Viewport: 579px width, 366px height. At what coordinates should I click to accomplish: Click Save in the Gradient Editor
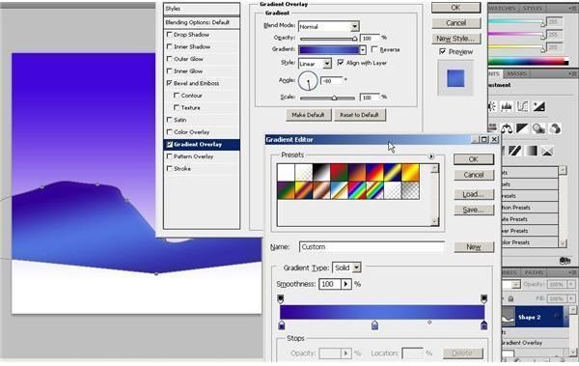(x=474, y=210)
